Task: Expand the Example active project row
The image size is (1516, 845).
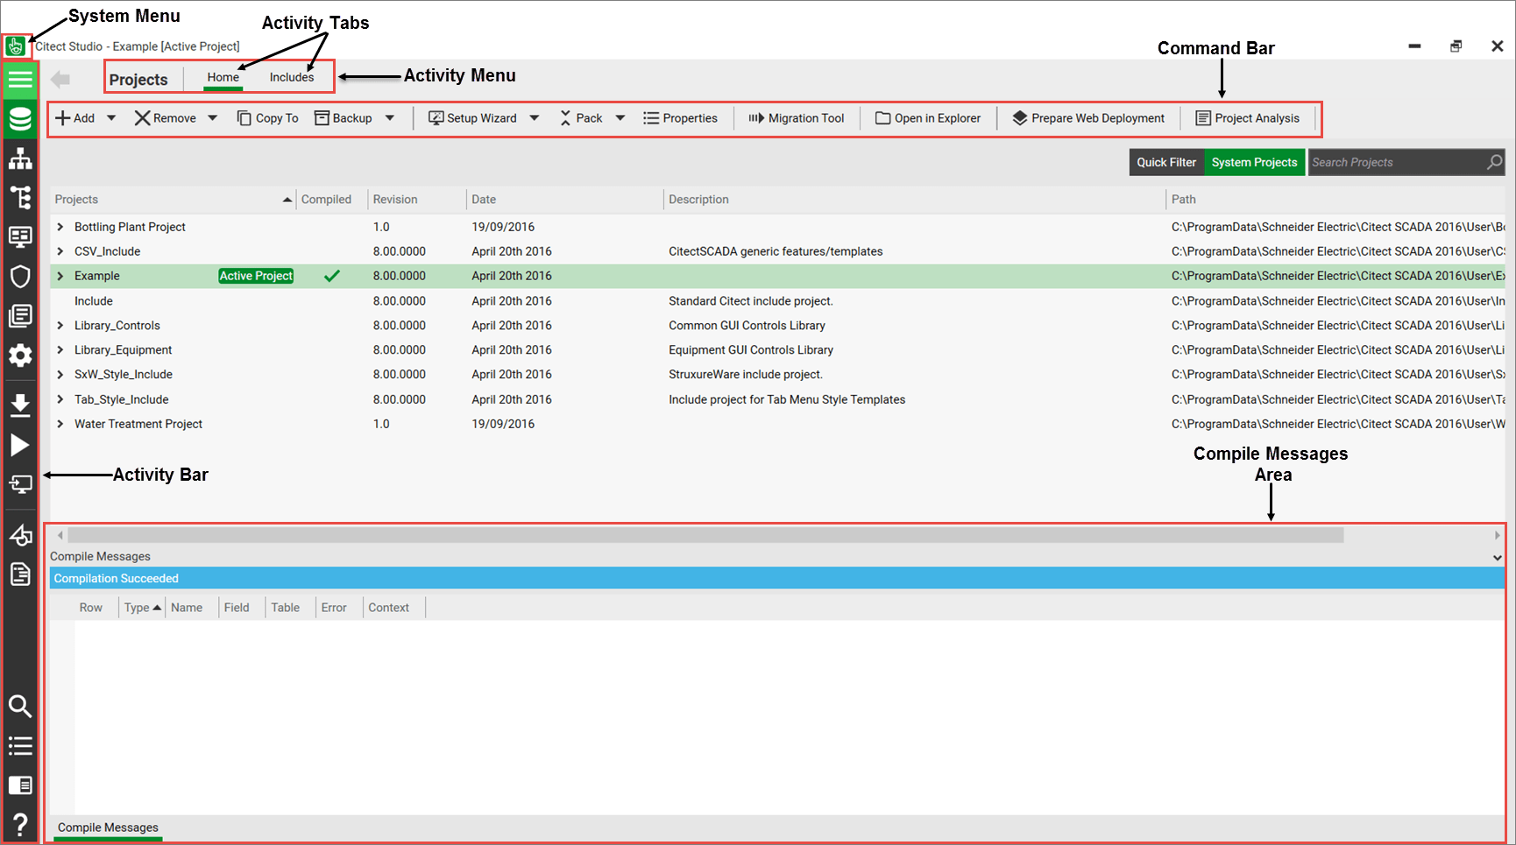Action: [60, 276]
